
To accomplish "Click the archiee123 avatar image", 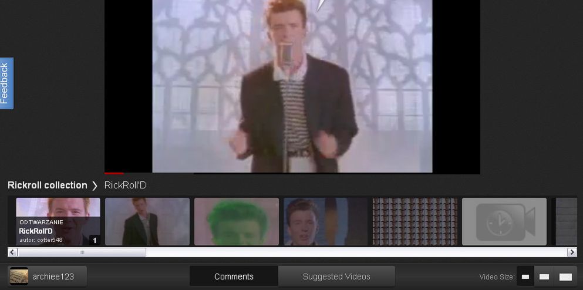I will click(x=19, y=276).
